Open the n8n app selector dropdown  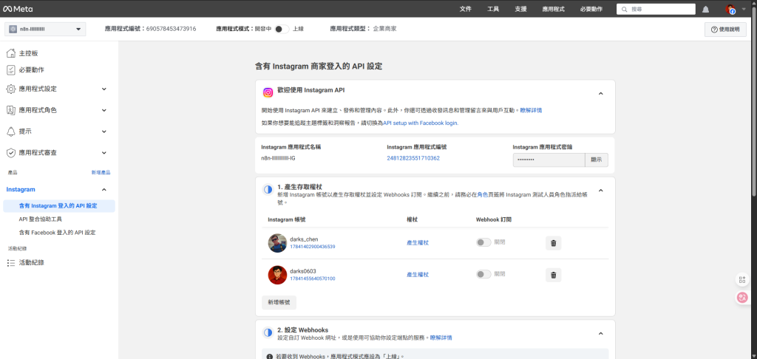click(x=45, y=29)
